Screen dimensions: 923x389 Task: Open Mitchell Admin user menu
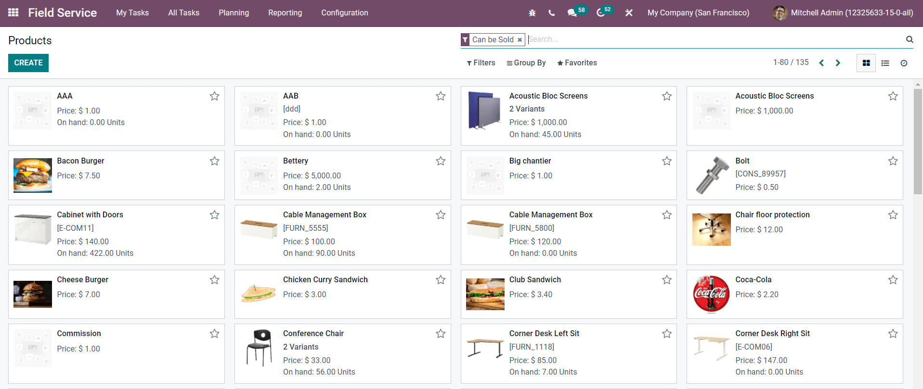pyautogui.click(x=843, y=13)
